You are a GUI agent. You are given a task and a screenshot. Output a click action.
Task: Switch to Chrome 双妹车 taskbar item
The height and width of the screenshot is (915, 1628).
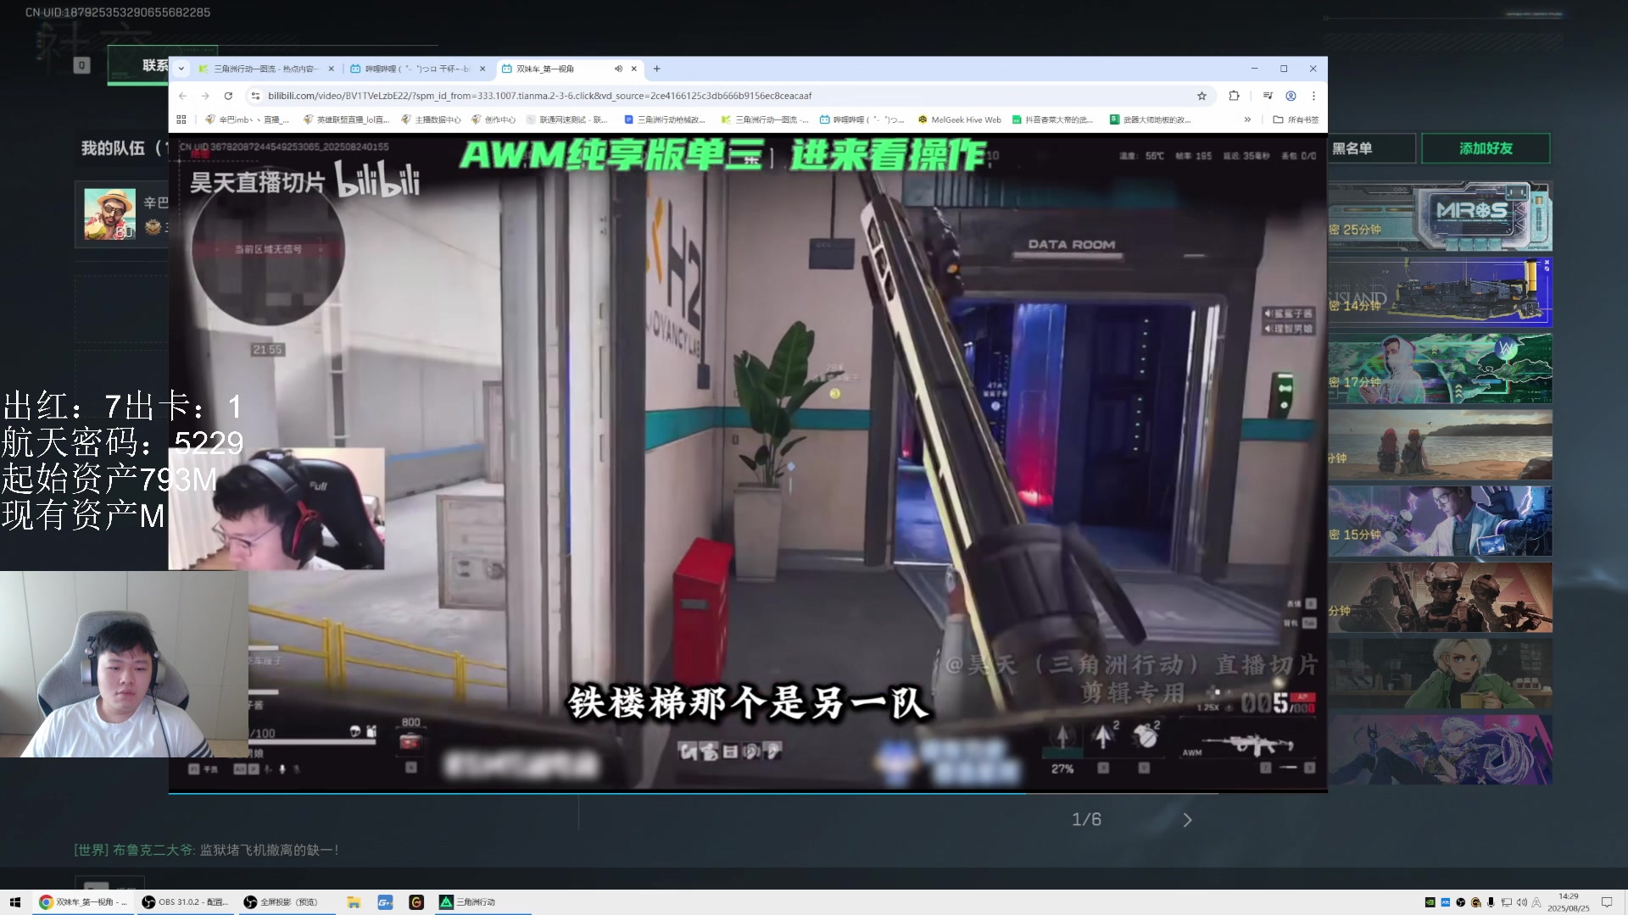click(83, 902)
